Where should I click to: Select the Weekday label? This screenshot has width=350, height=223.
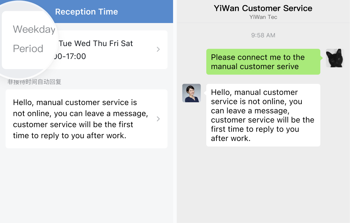click(34, 29)
